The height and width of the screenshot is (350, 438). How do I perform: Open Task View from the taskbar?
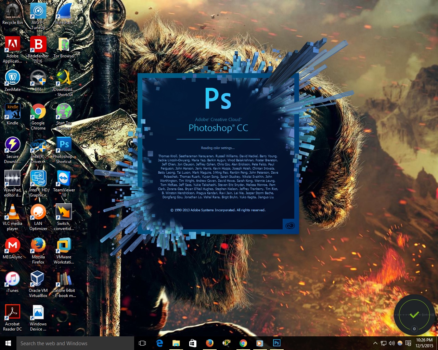point(142,343)
